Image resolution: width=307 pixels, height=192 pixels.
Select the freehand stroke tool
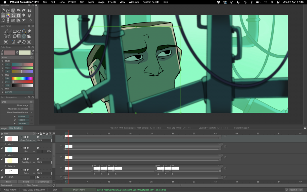coord(5,31)
